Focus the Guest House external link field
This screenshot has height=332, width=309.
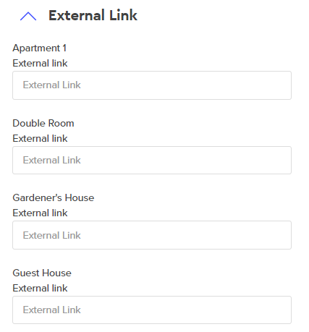click(x=152, y=310)
